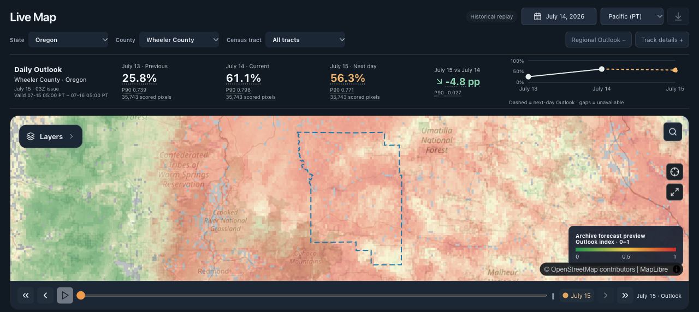Click the July 13 chart point
Screen dimensions: 699x312
[528, 77]
